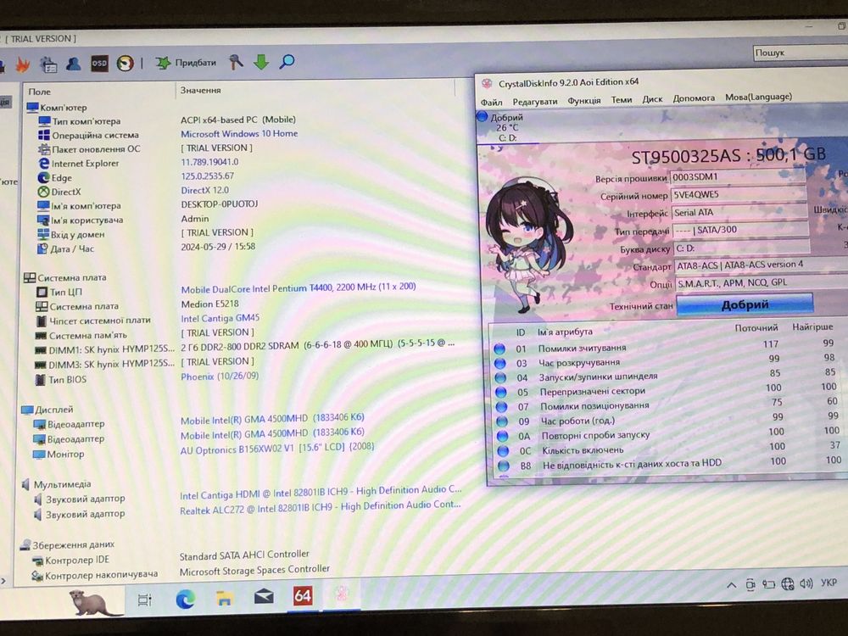Open the OSD panel icon in AIDA64
Image resolution: width=848 pixels, height=636 pixels.
tap(99, 64)
